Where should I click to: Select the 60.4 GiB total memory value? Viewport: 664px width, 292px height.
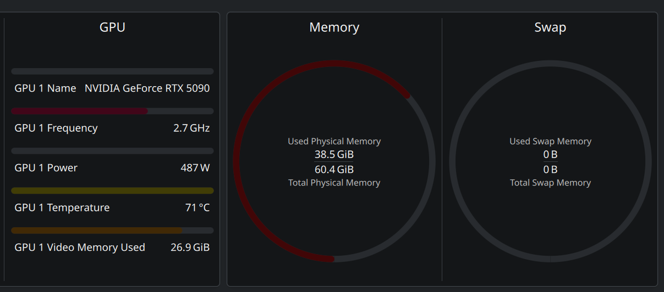coord(334,170)
